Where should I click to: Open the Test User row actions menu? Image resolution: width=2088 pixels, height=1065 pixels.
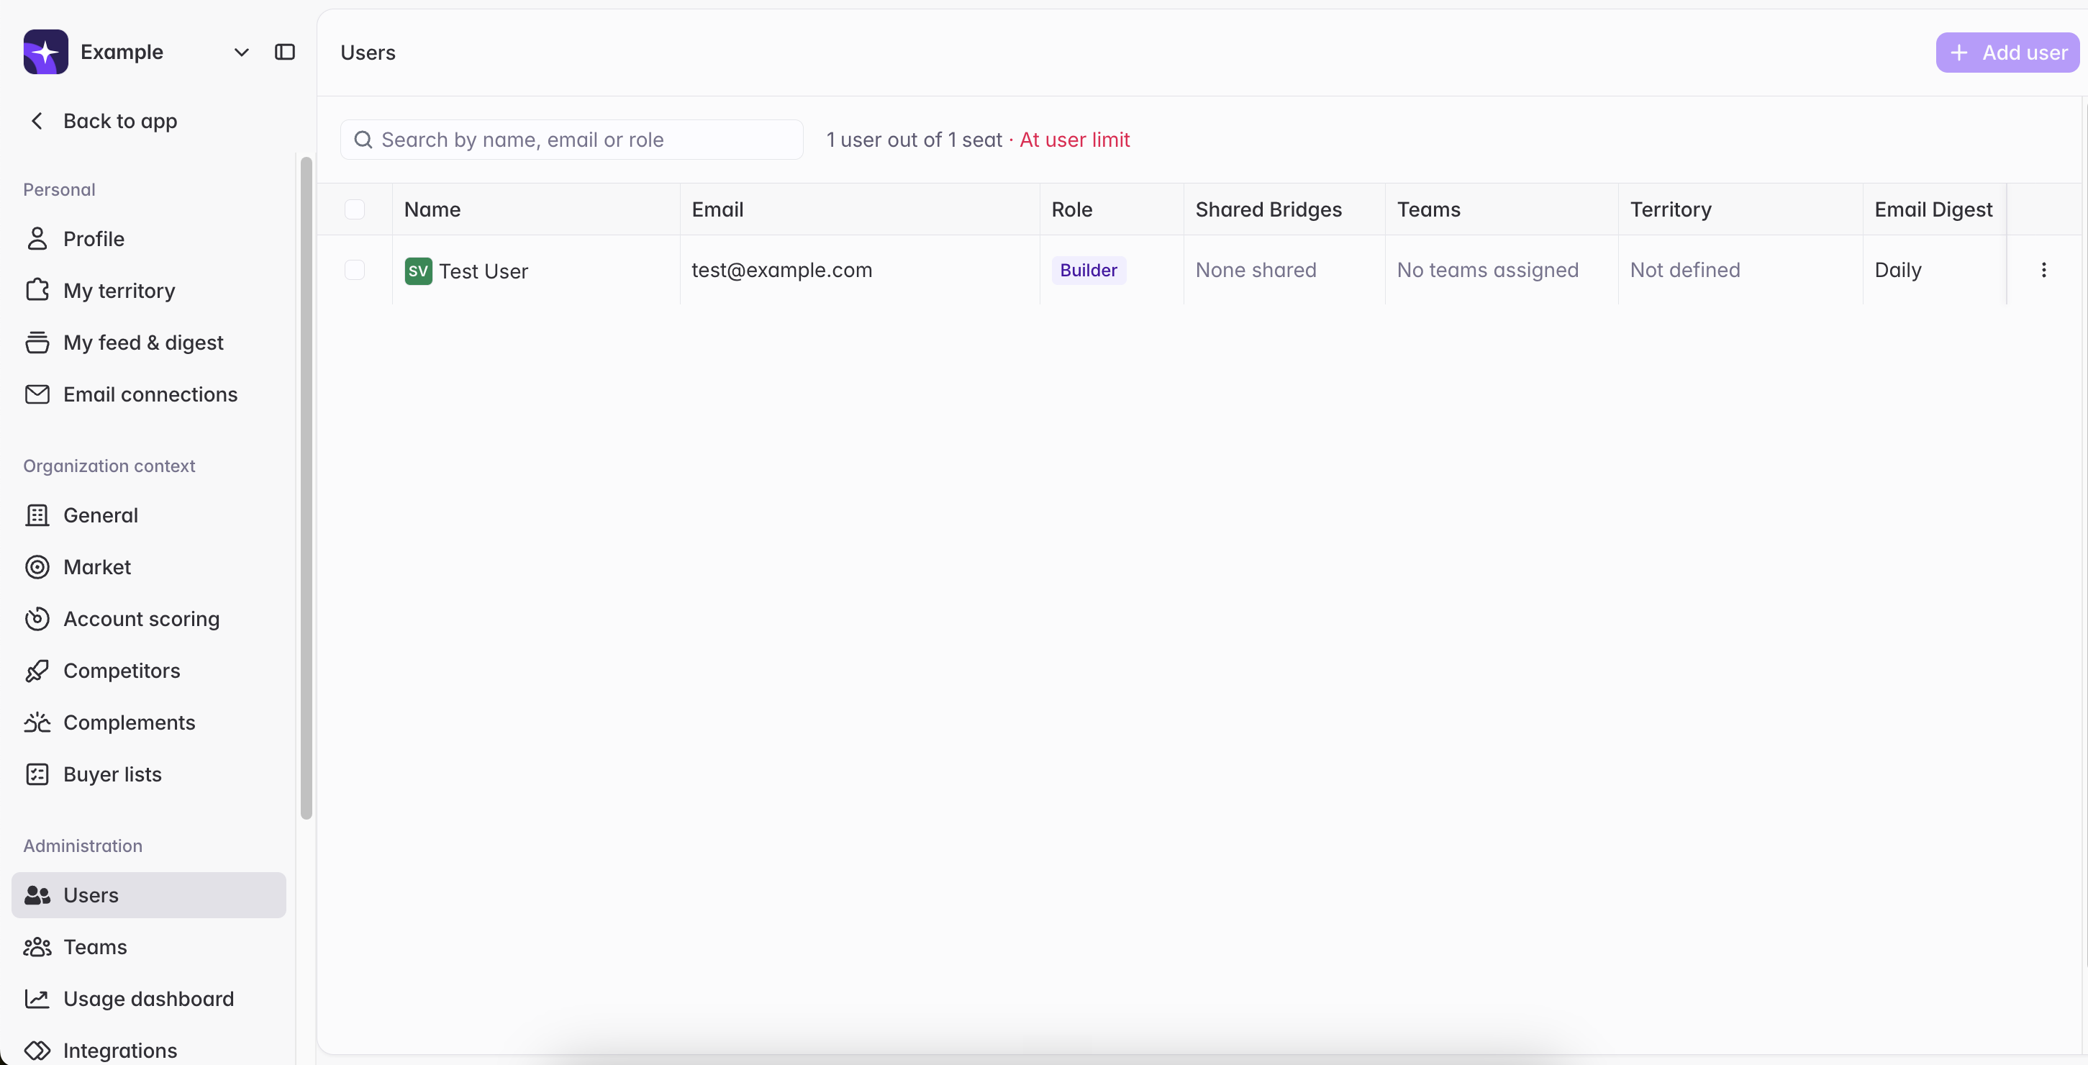pyautogui.click(x=2043, y=270)
